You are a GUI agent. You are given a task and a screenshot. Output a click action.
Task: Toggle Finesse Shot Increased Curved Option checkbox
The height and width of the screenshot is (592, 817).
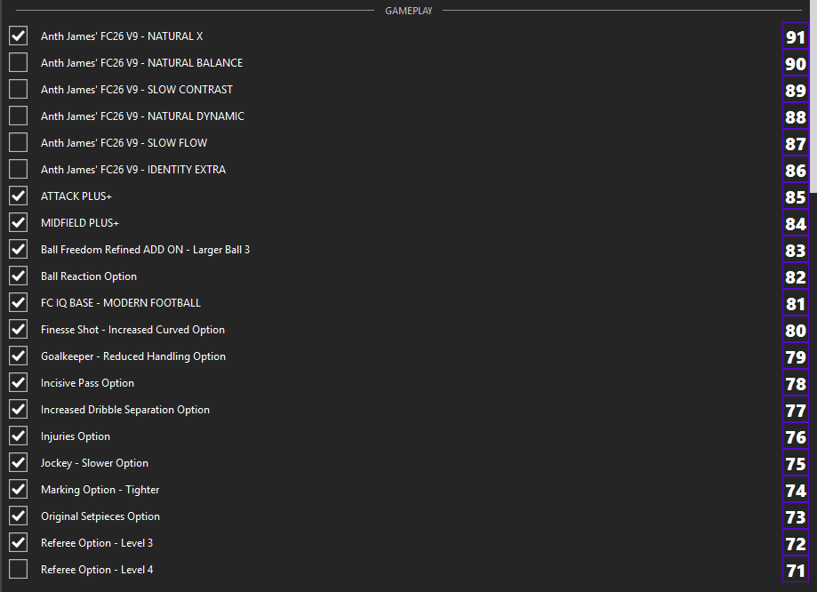(x=19, y=330)
